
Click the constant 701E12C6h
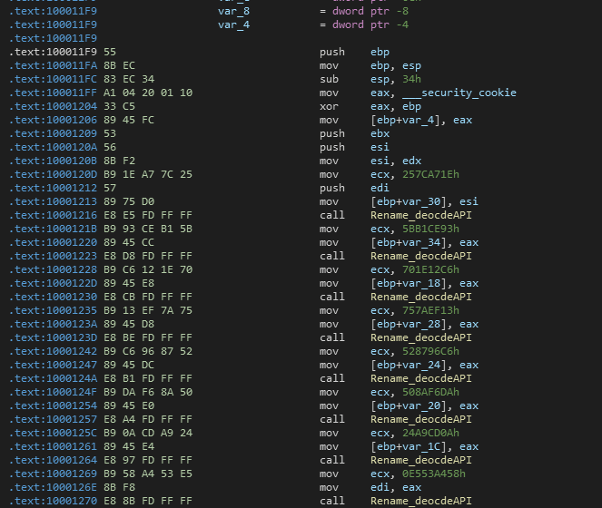(430, 269)
